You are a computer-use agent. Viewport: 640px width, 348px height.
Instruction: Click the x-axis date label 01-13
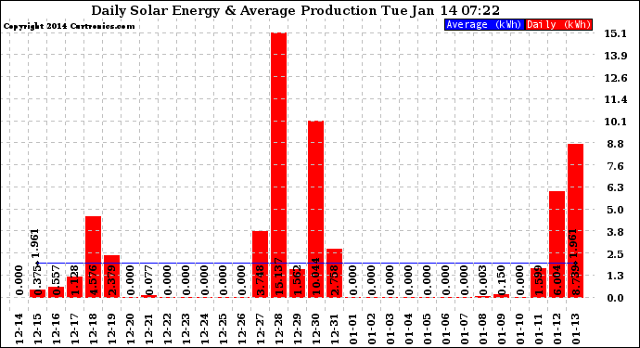click(575, 329)
